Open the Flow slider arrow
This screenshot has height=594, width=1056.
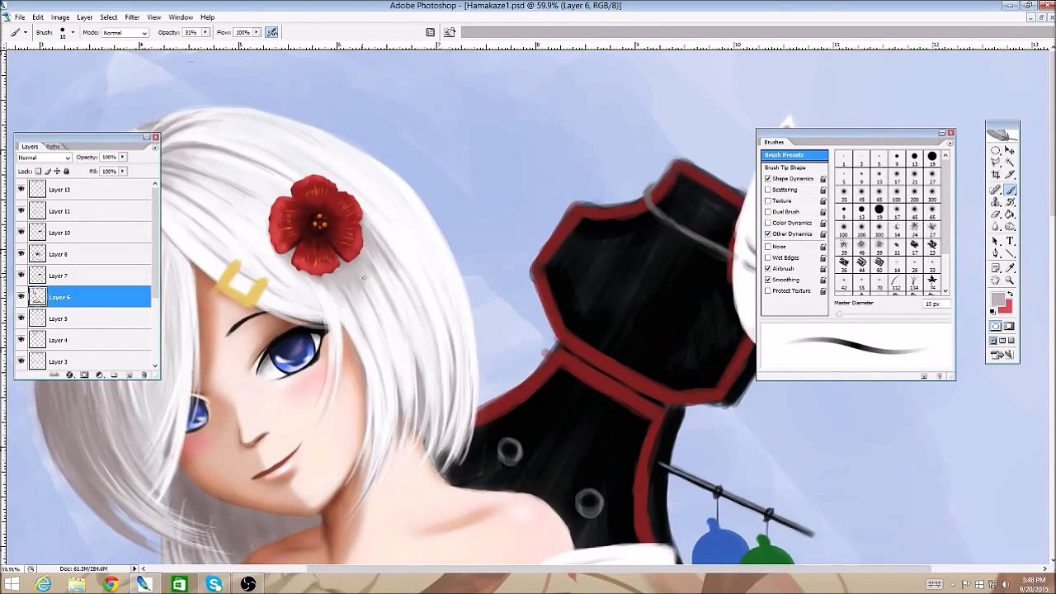pos(256,32)
